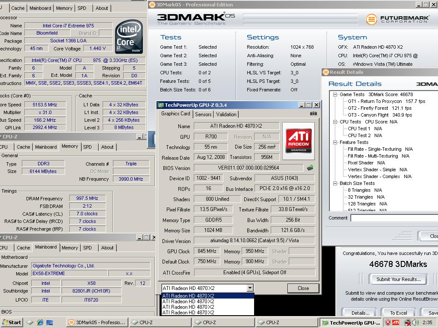Open the ATI tray icon
Image resolution: width=438 pixels, height=328 pixels.
[396, 323]
